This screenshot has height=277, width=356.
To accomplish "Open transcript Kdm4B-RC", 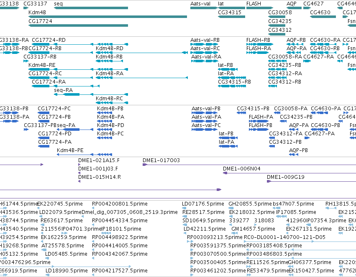I will (x=112, y=103).
